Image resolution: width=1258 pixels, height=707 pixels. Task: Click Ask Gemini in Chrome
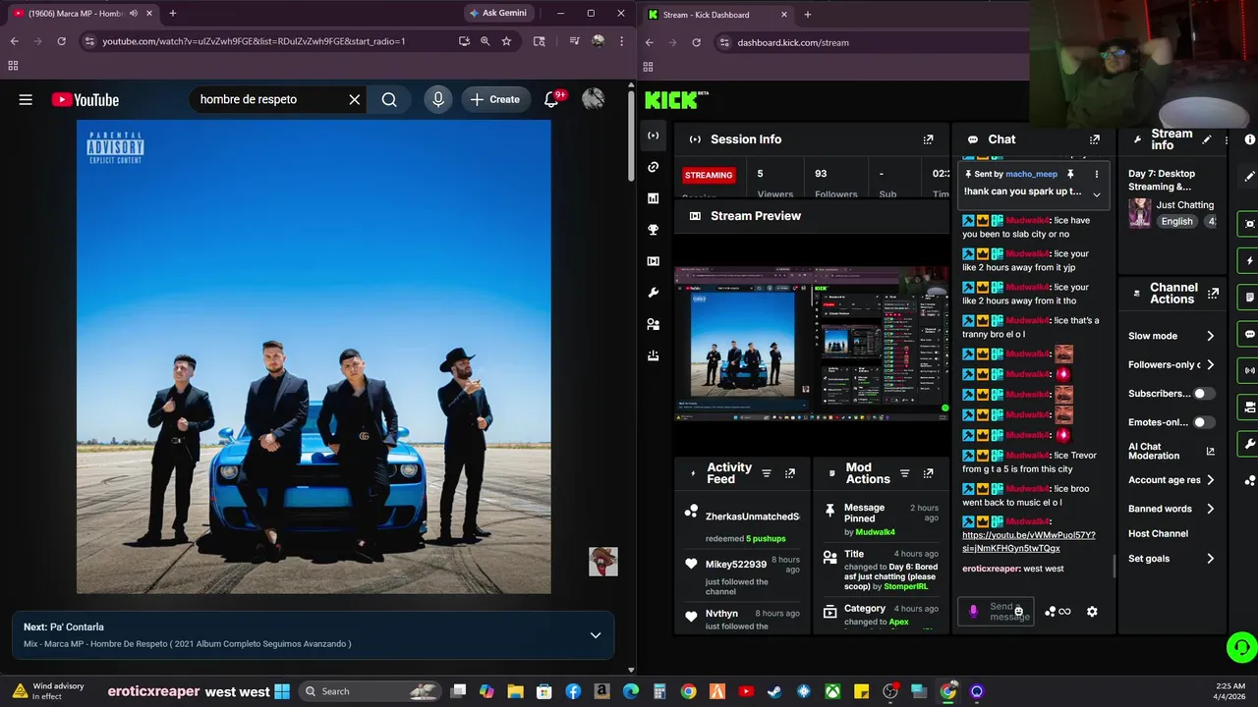tap(498, 13)
